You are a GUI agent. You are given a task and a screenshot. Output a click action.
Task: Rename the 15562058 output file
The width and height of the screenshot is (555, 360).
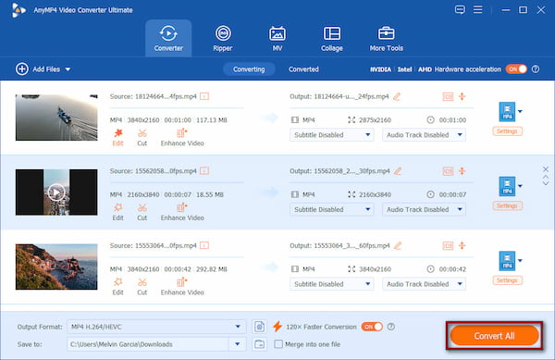[x=398, y=171]
